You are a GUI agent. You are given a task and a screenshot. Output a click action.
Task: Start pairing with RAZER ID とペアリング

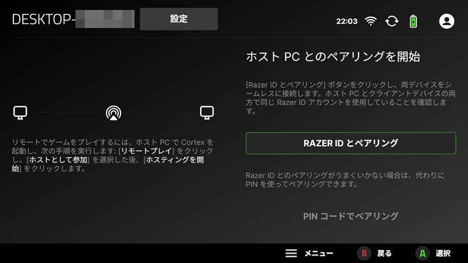pos(350,143)
